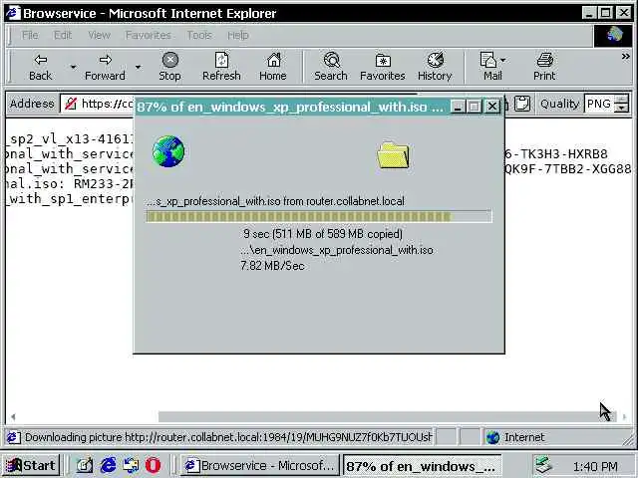Click the horizontal scrollbar thumb in the browser
Viewport: 638px width, 478px height.
tap(388, 416)
